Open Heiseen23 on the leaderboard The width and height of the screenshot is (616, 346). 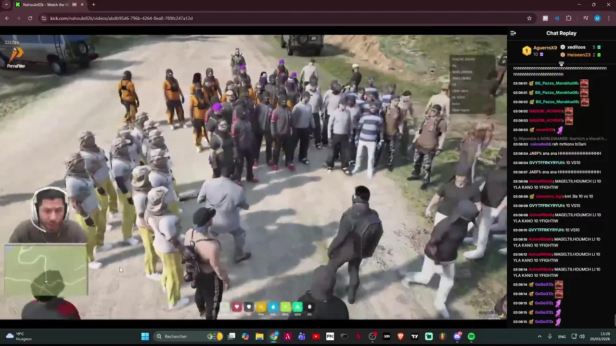coord(578,55)
